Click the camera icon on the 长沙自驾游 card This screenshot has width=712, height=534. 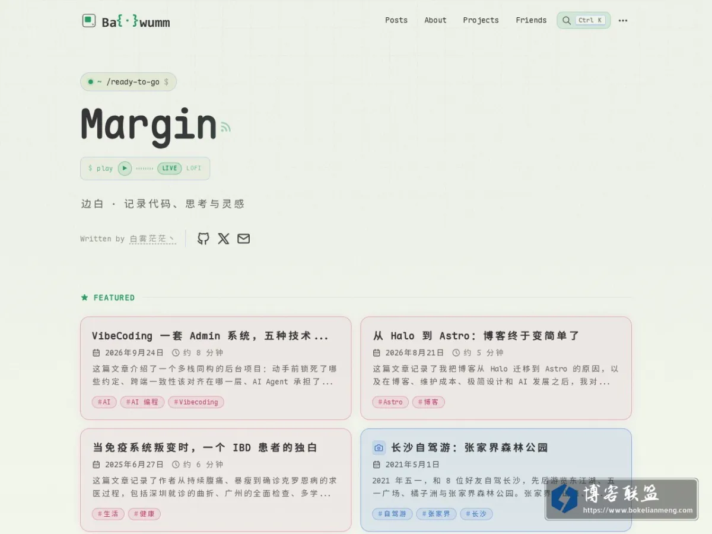379,447
